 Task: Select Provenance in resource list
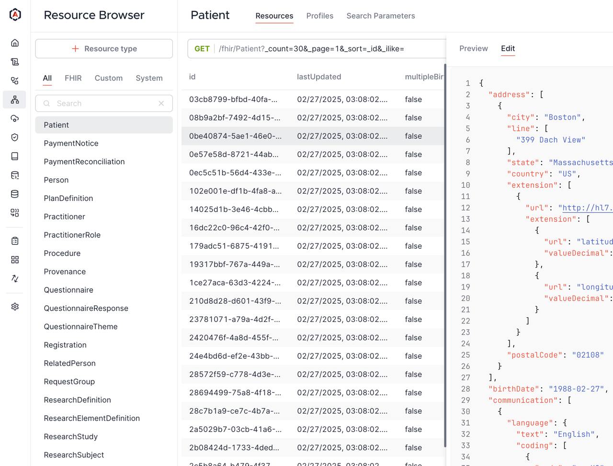pyautogui.click(x=104, y=272)
